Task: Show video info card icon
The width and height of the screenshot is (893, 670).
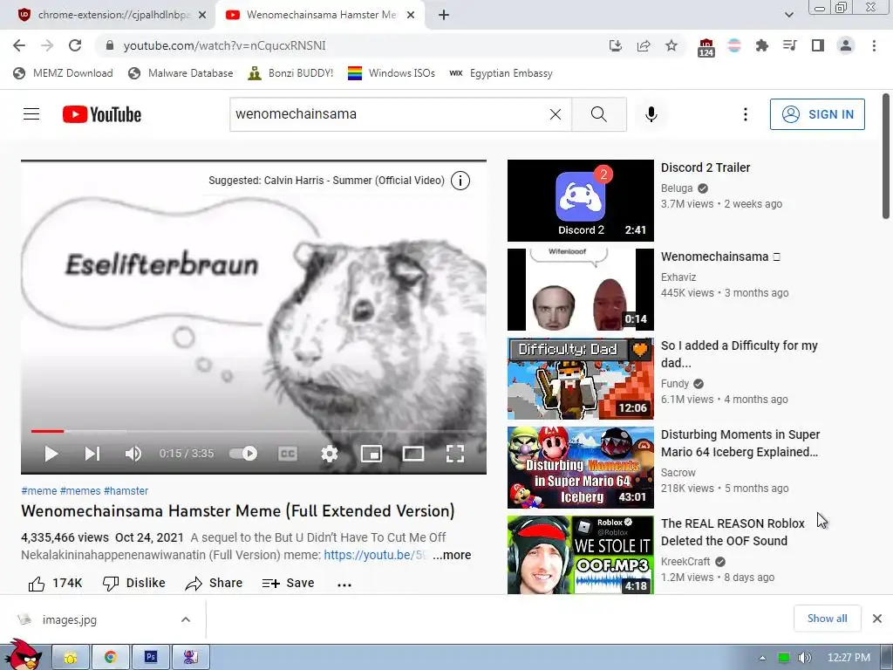Action: tap(460, 181)
